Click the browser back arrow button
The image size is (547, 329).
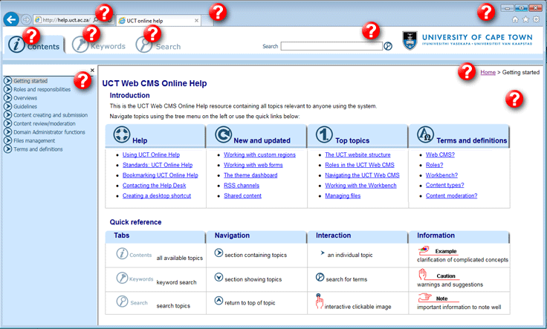point(11,19)
